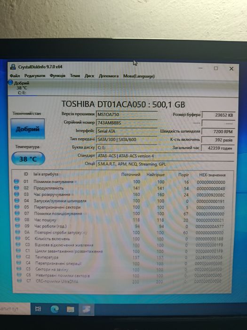Click the serial number field 743AMB8BS

(127, 123)
